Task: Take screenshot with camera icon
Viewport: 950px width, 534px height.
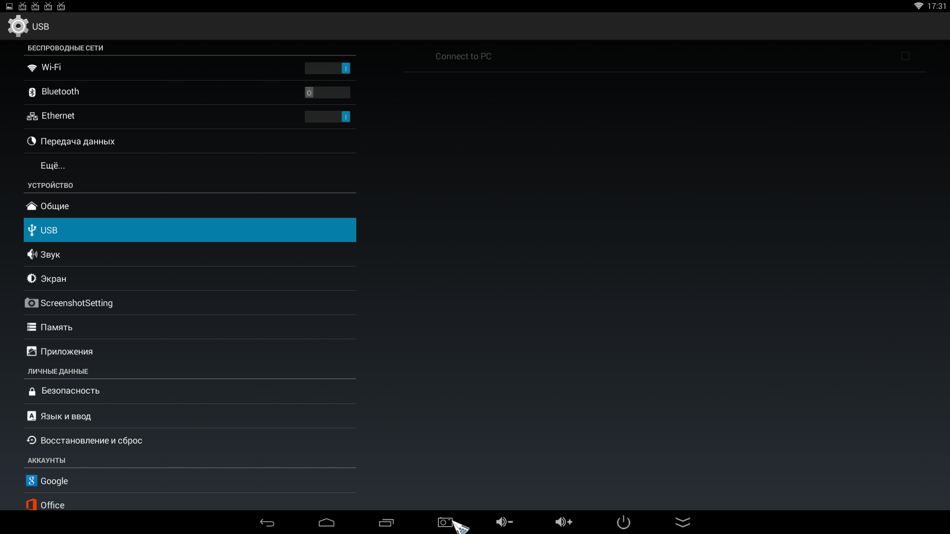Action: coord(445,523)
